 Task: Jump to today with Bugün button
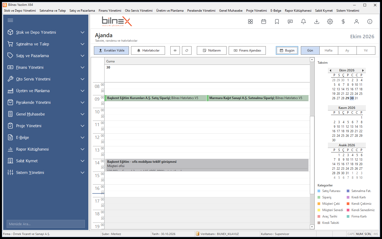[x=287, y=50]
